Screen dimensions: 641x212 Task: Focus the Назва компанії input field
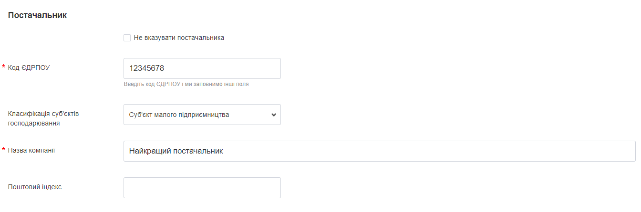379,151
